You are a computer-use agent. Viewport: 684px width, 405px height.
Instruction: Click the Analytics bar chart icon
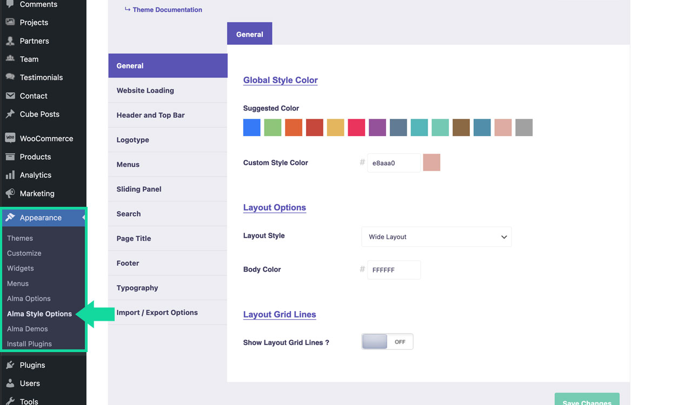pos(10,175)
